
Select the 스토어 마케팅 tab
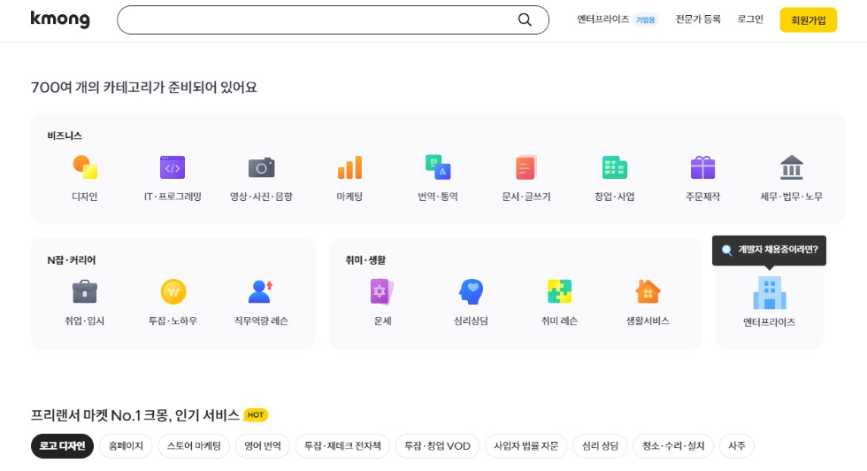[194, 446]
